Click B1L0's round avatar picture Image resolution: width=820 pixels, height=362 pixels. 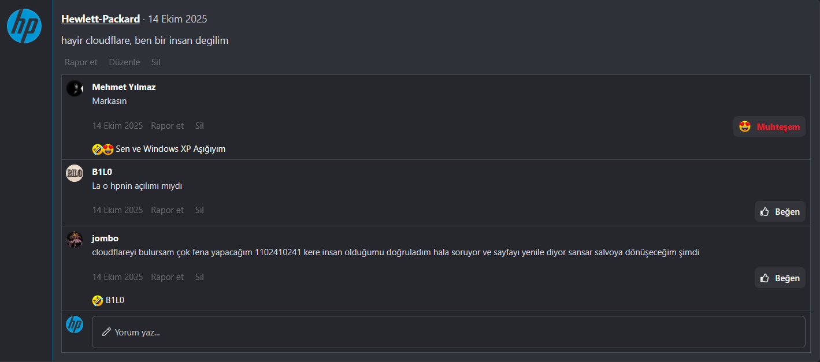[75, 173]
